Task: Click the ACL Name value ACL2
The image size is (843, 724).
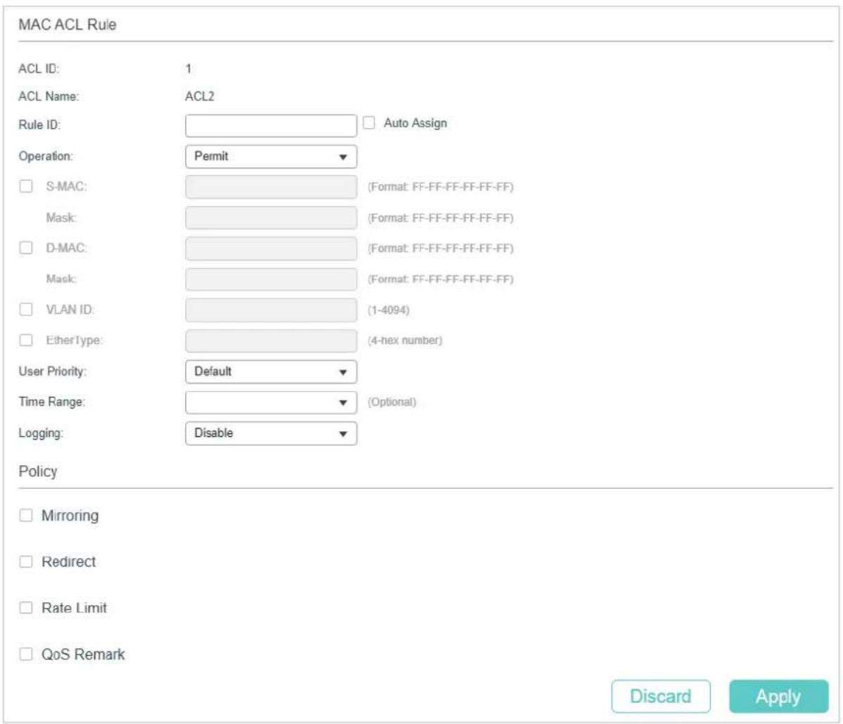Action: (x=199, y=96)
